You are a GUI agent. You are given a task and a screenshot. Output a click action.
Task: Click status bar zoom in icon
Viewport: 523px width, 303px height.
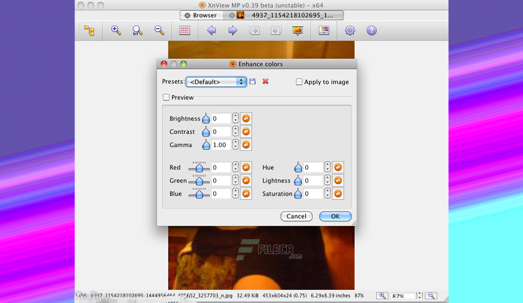point(382,295)
